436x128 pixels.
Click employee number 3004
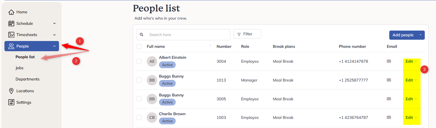click(221, 61)
